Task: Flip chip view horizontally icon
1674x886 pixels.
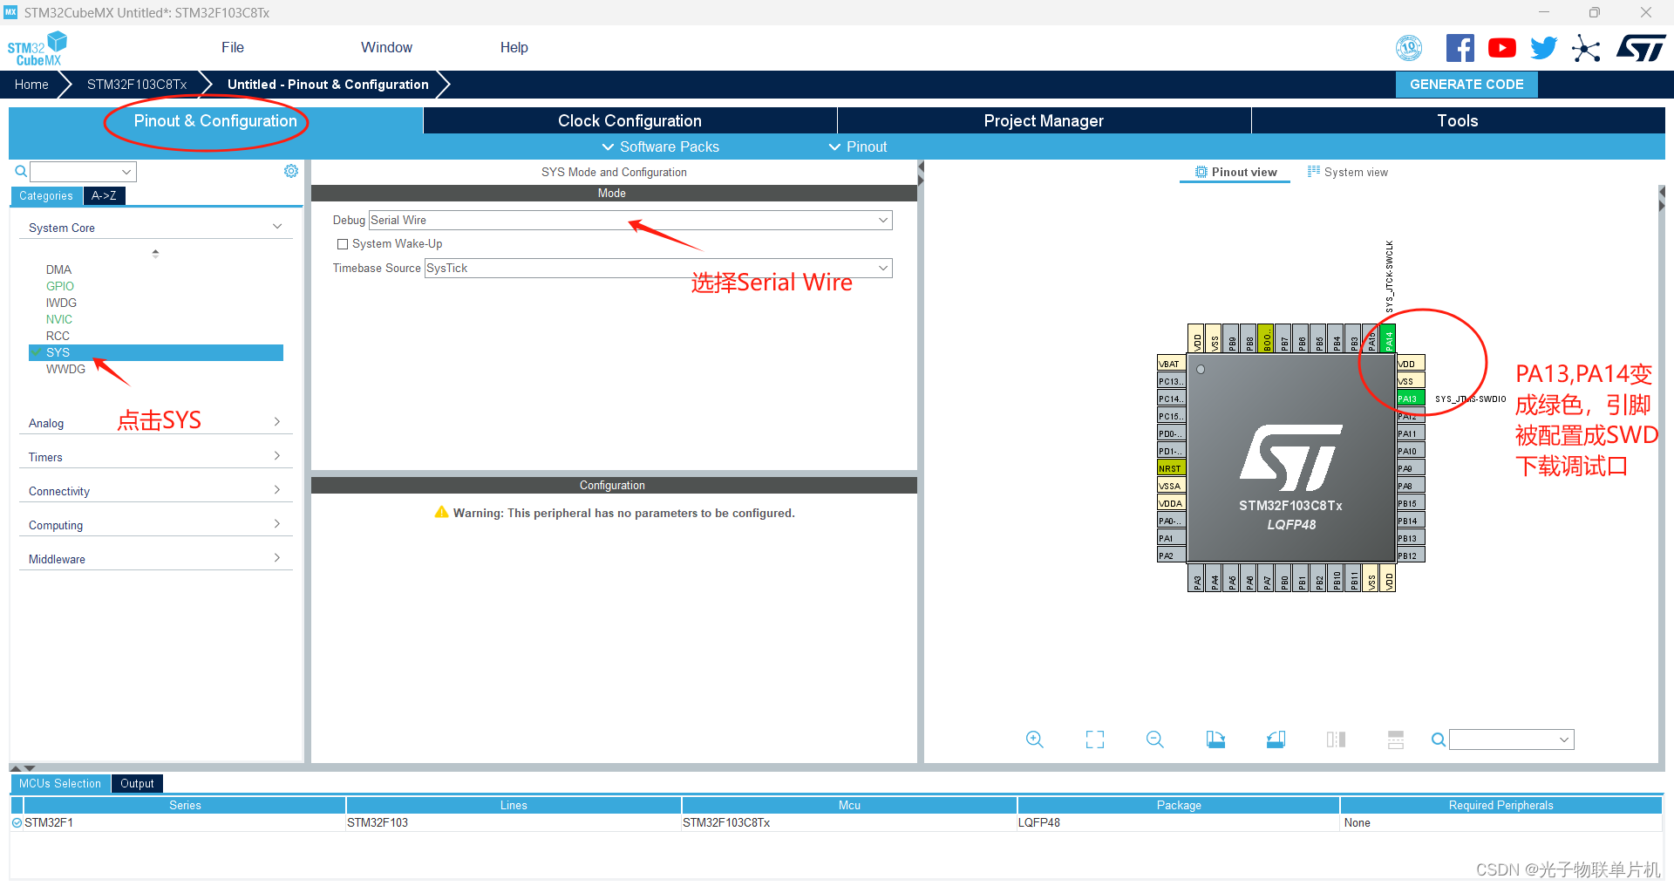Action: 1336,739
